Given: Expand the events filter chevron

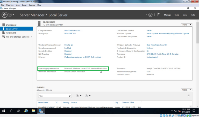Looking at the screenshot, I should (x=189, y=96).
